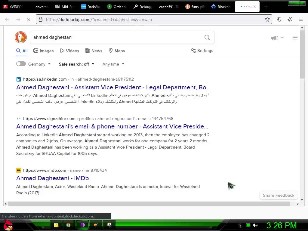The width and height of the screenshot is (308, 231).
Task: Expand the Germany region dropdown
Action: point(39,64)
